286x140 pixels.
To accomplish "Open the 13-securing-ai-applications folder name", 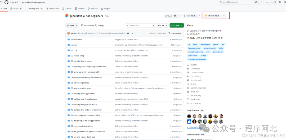I will 82,126.
